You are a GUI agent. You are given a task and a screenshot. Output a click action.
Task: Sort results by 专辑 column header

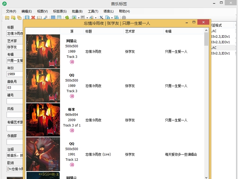pos(183,31)
